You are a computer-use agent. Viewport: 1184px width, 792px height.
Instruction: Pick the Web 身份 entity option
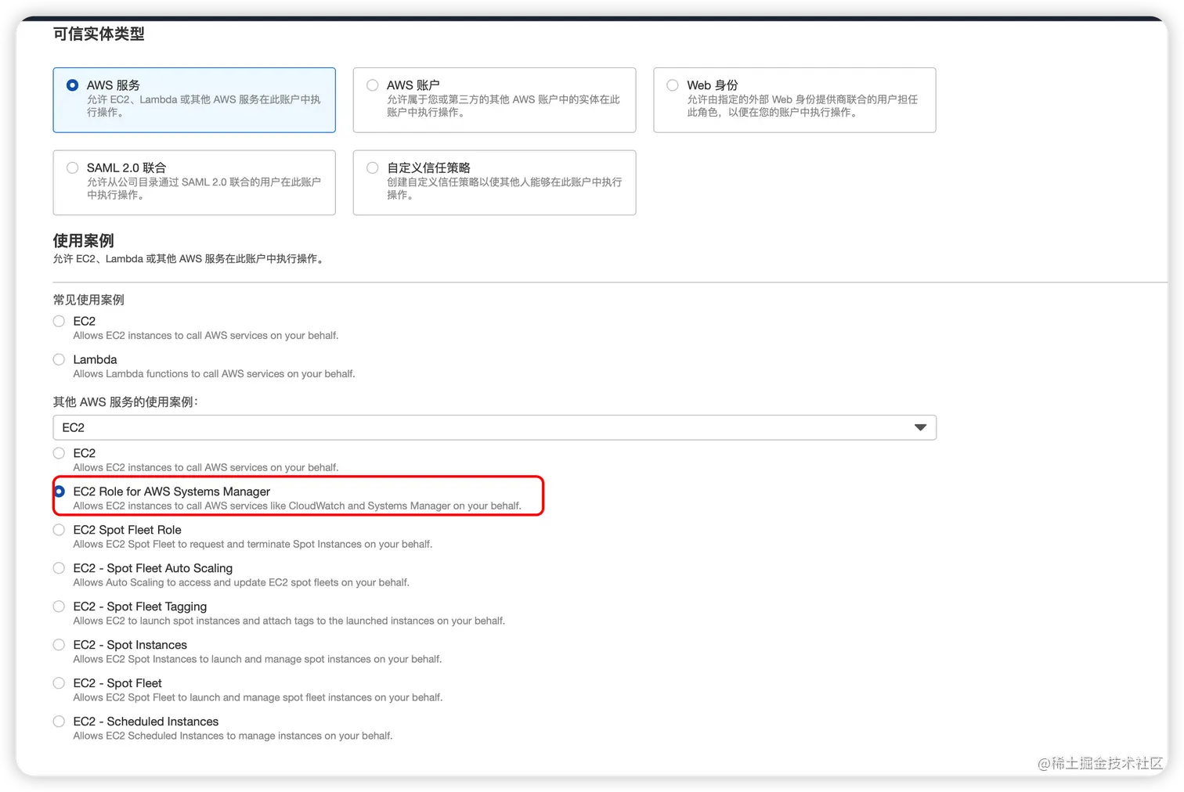(x=673, y=85)
